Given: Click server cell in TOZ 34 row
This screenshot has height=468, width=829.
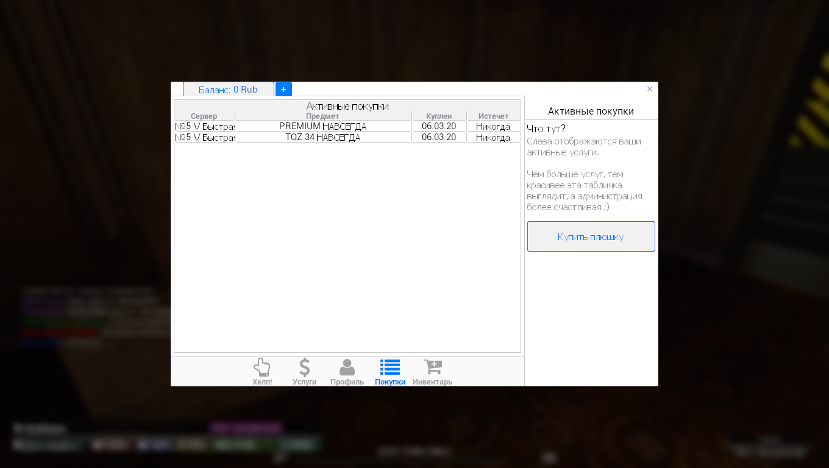Looking at the screenshot, I should tap(205, 138).
